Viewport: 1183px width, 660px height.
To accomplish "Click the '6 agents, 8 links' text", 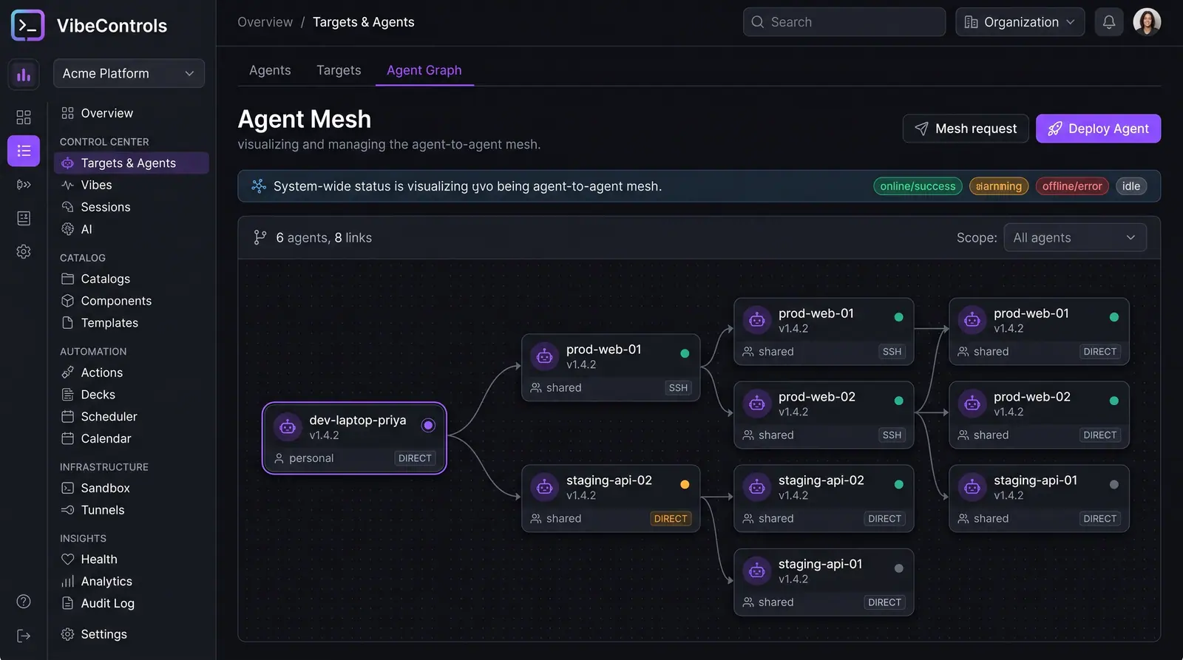I will click(x=324, y=237).
